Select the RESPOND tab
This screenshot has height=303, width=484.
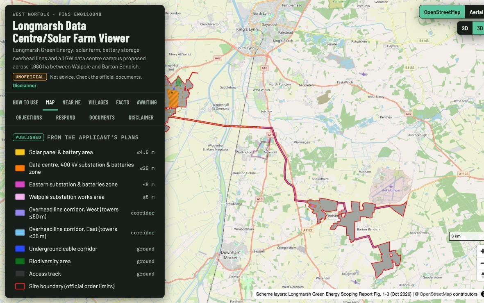pyautogui.click(x=66, y=117)
